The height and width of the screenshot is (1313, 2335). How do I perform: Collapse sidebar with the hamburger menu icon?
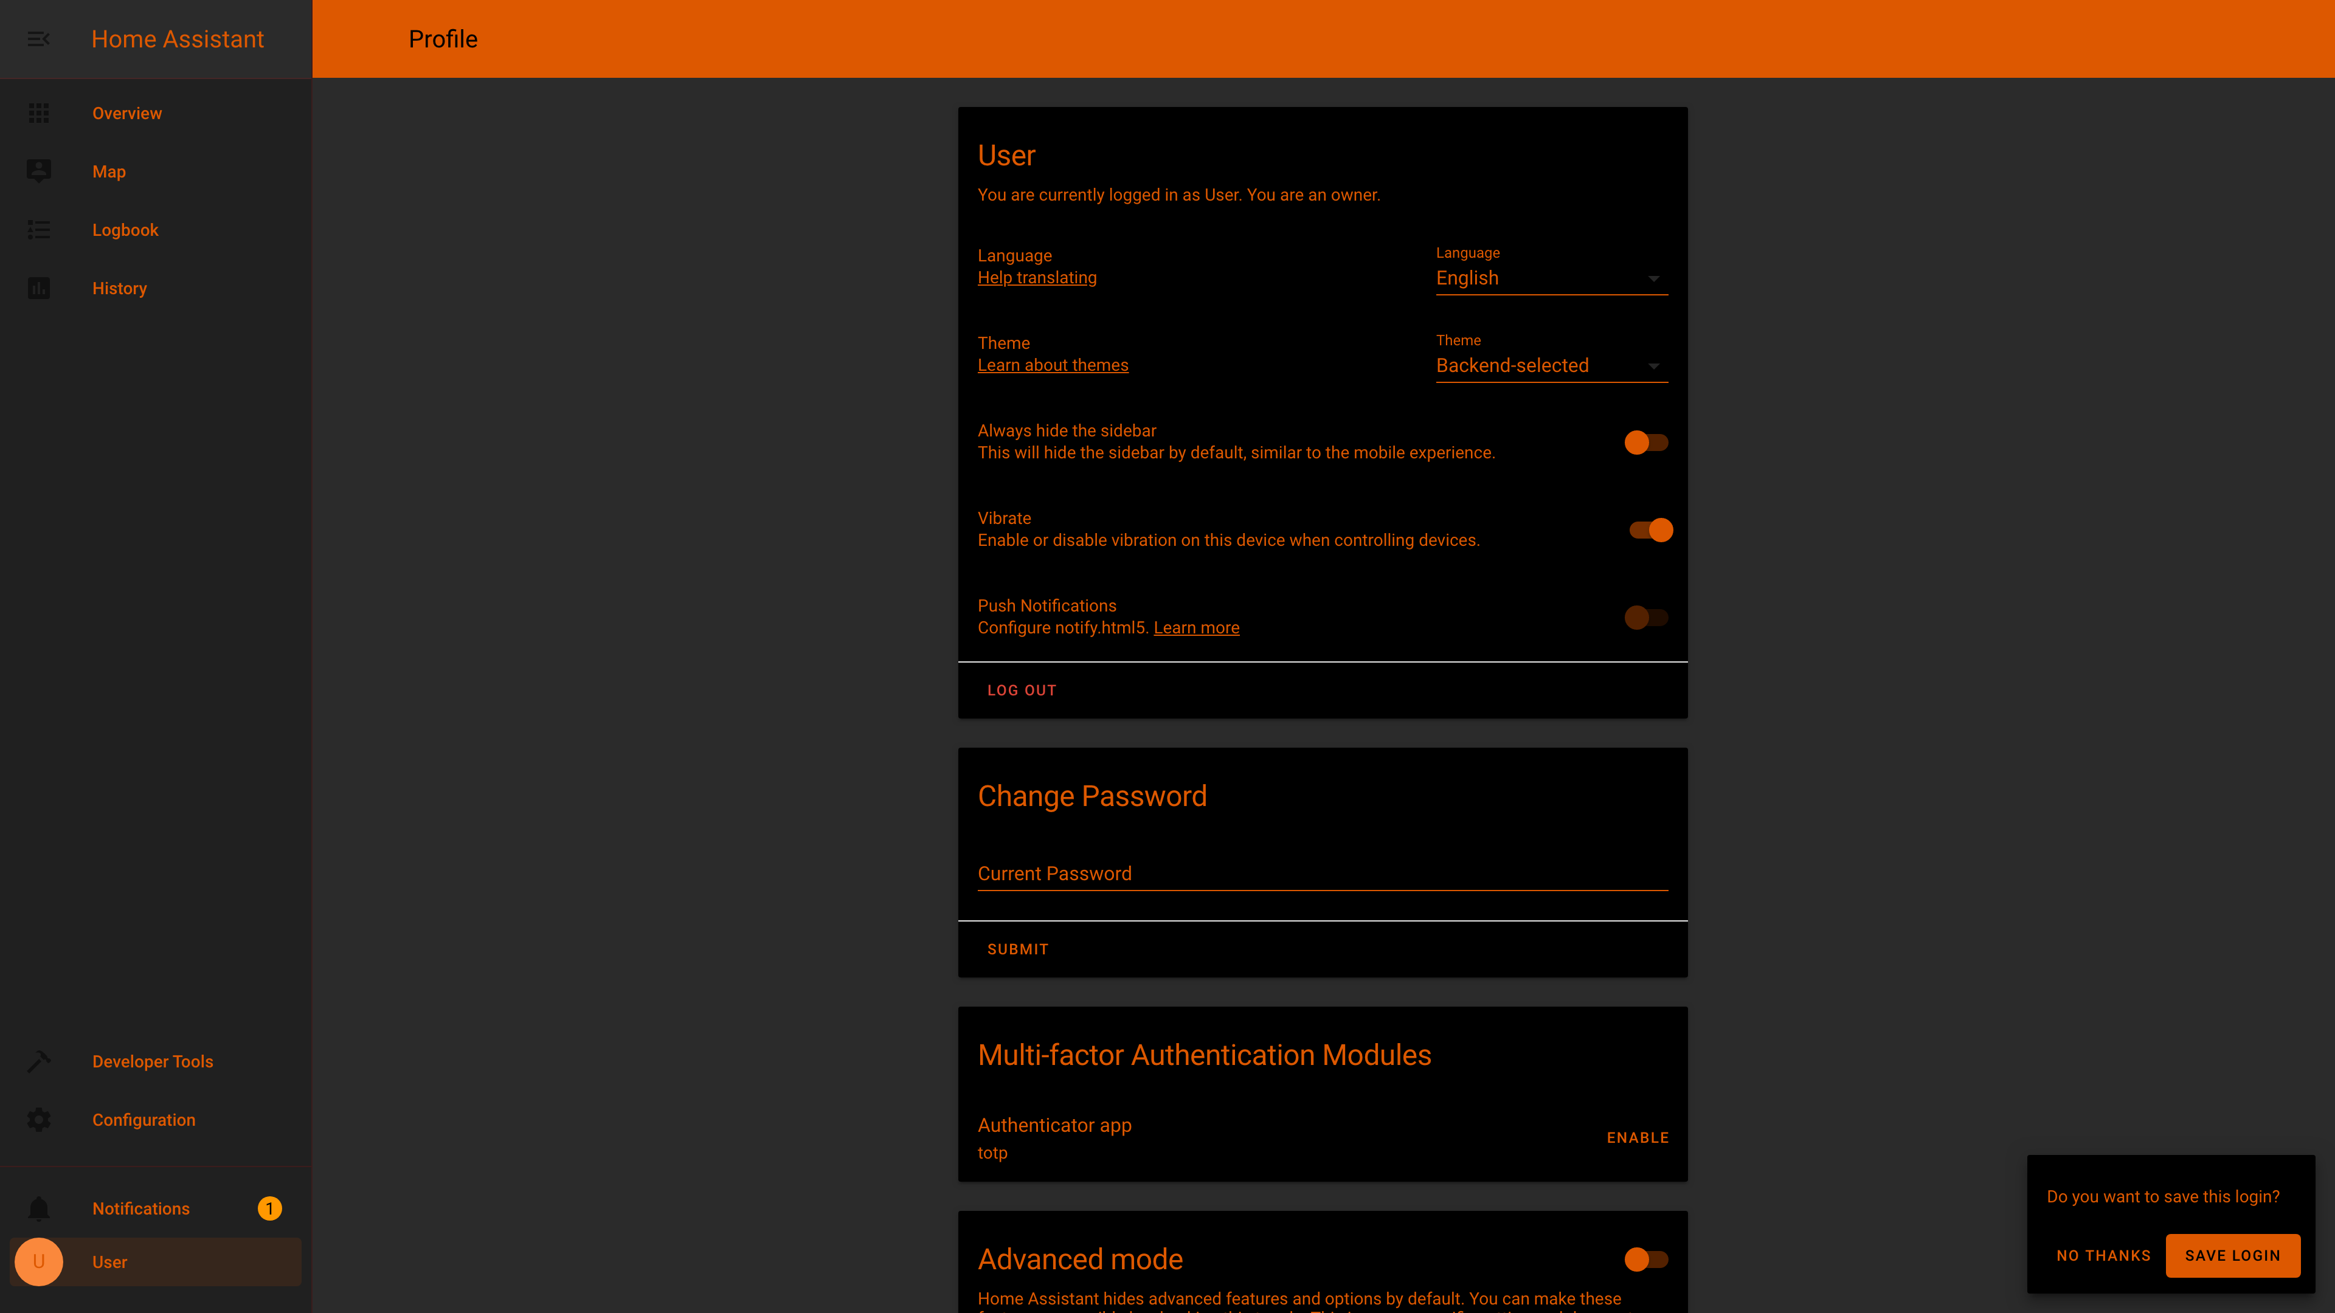tap(38, 39)
